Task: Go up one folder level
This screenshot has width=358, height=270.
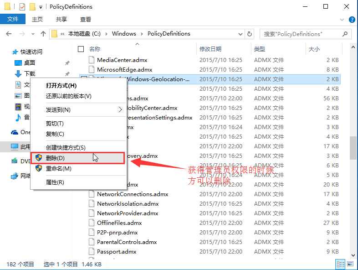Action: tap(43, 34)
